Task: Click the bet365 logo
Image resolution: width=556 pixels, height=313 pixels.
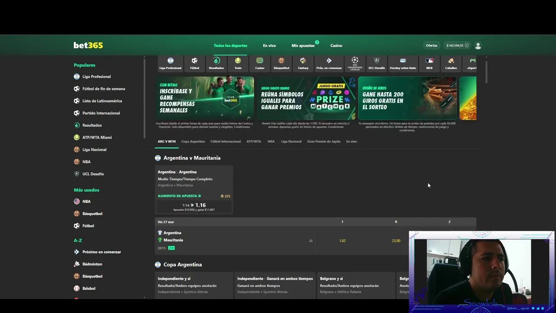Action: pyautogui.click(x=88, y=45)
